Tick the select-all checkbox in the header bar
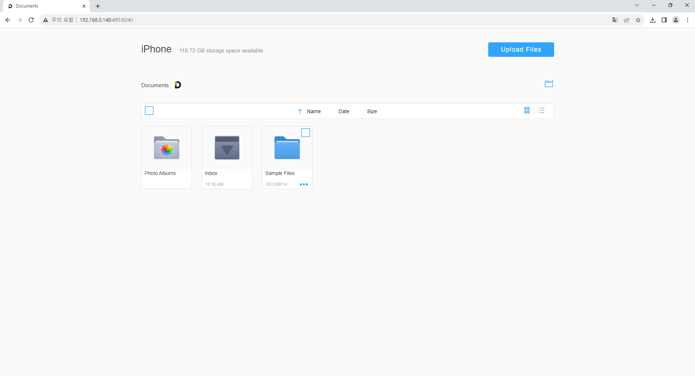 (149, 111)
